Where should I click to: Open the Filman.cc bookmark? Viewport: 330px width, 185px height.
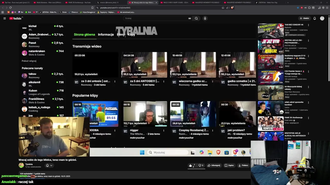73,12
